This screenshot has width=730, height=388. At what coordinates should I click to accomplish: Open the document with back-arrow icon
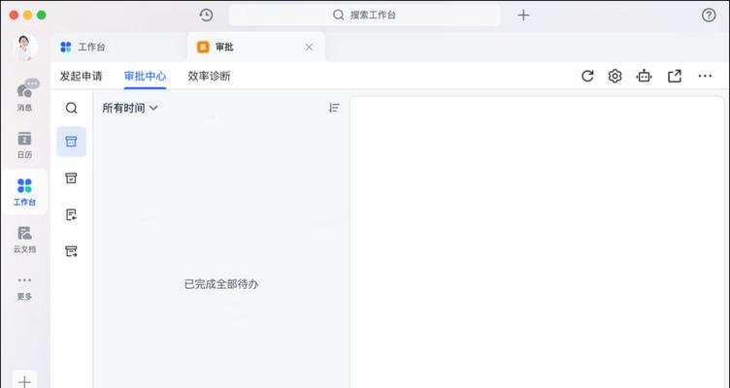coord(71,214)
